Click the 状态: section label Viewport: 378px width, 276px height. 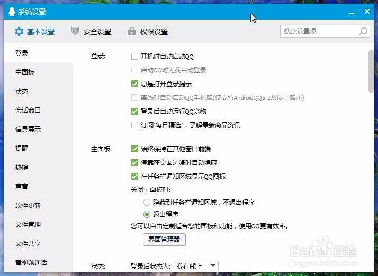(98, 266)
